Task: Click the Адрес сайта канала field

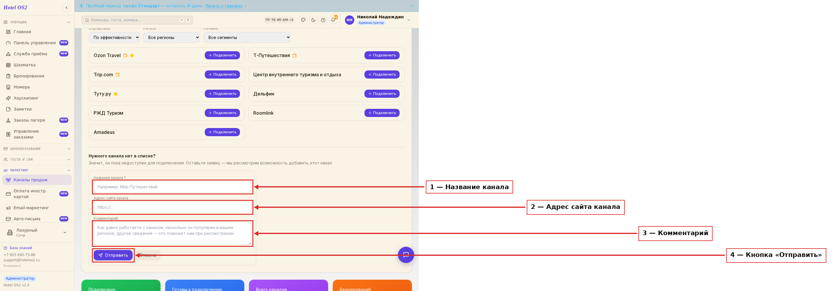Action: pos(172,207)
